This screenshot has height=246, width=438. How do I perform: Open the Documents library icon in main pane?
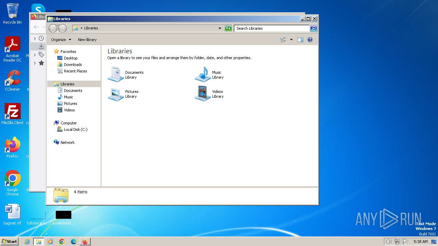tap(116, 74)
